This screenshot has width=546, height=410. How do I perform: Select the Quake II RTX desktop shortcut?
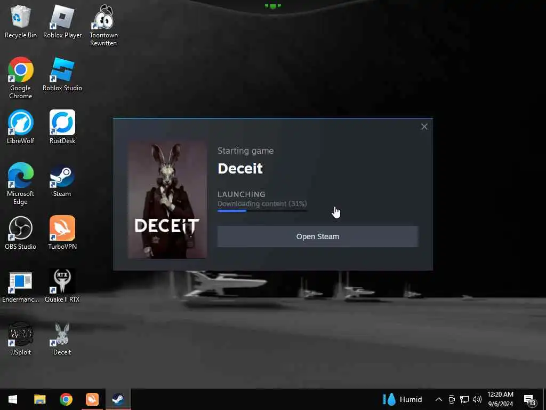pos(62,286)
